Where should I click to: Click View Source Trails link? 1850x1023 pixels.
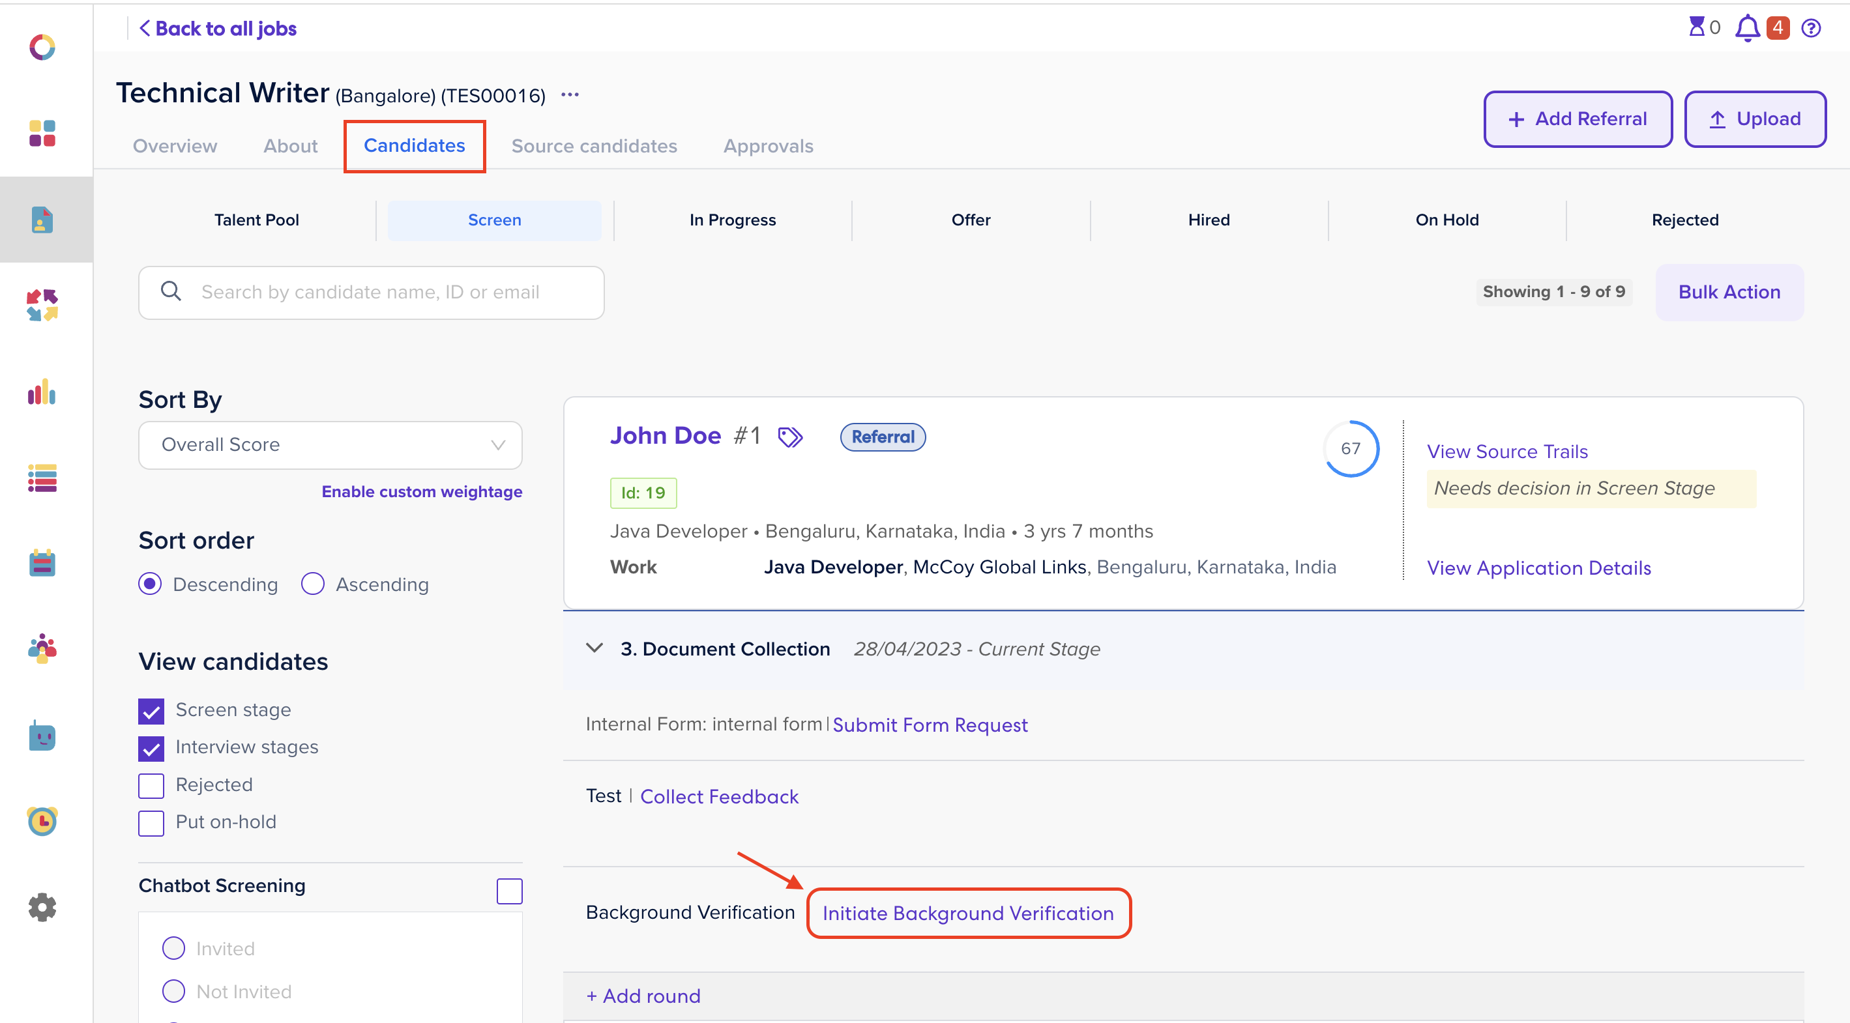[x=1506, y=452]
